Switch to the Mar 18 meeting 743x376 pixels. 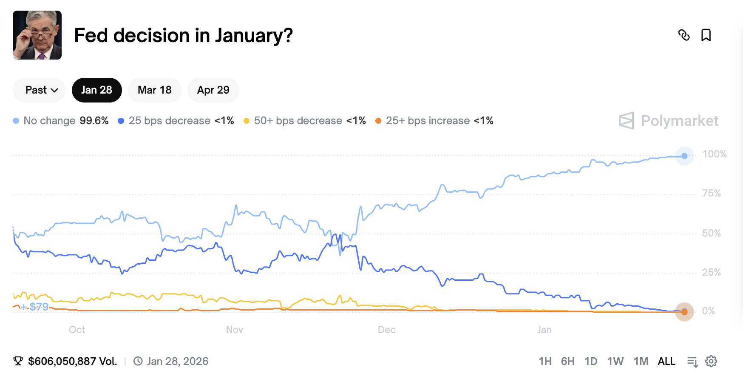155,90
